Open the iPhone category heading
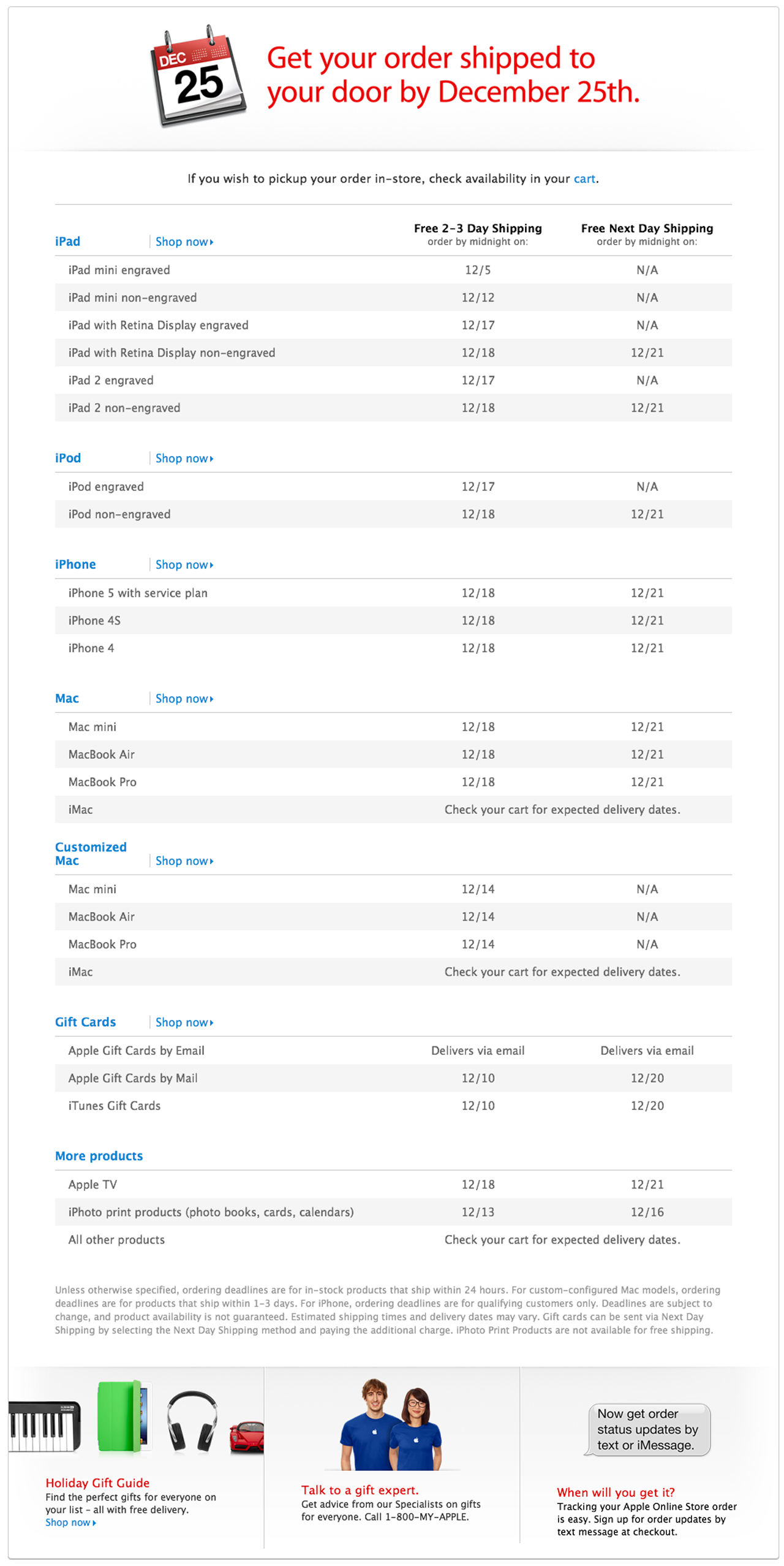Viewport: 784px width, 1566px height. pos(75,564)
